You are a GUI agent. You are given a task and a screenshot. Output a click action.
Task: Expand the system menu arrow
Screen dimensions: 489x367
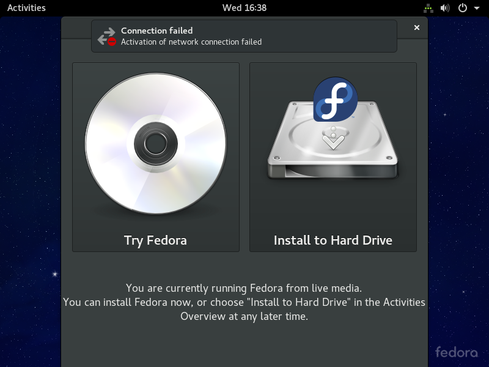(477, 8)
